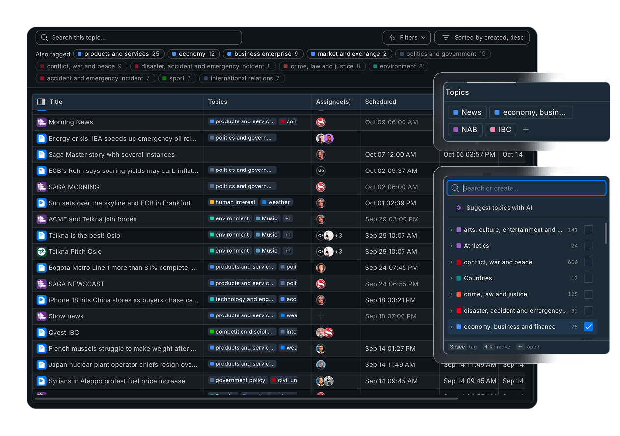
Task: Click the rundown icon for SAGA NEWSCAST
Action: coord(42,284)
